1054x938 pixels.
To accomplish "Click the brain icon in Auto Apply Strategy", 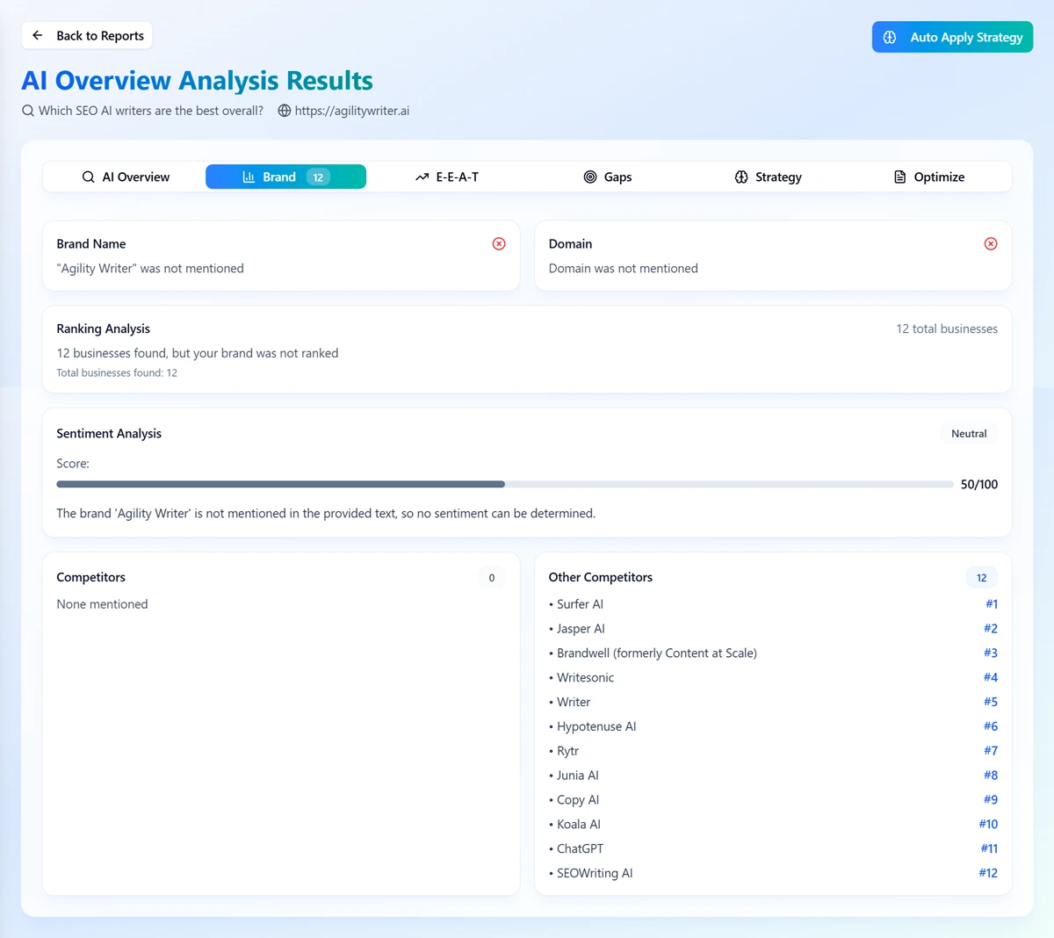I will pos(890,37).
